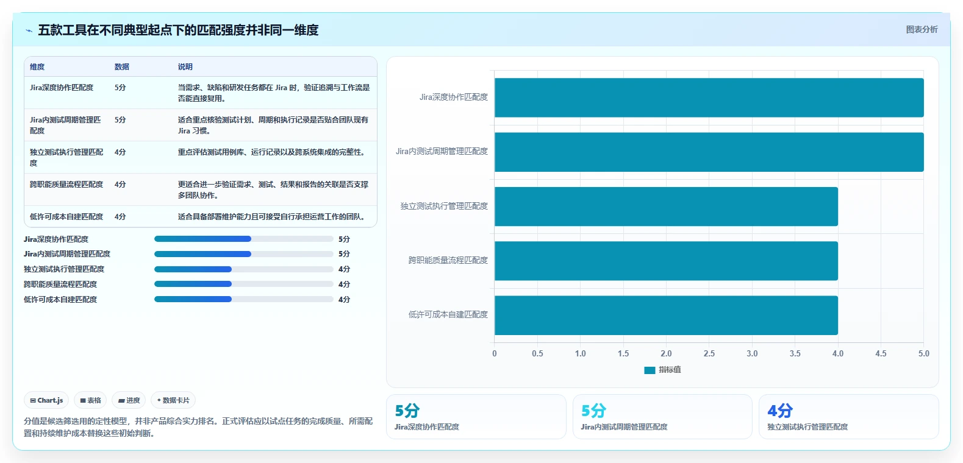The image size is (963, 463).
Task: Click the 独立测试执行管理匹配度 progress bar
Action: 244,269
